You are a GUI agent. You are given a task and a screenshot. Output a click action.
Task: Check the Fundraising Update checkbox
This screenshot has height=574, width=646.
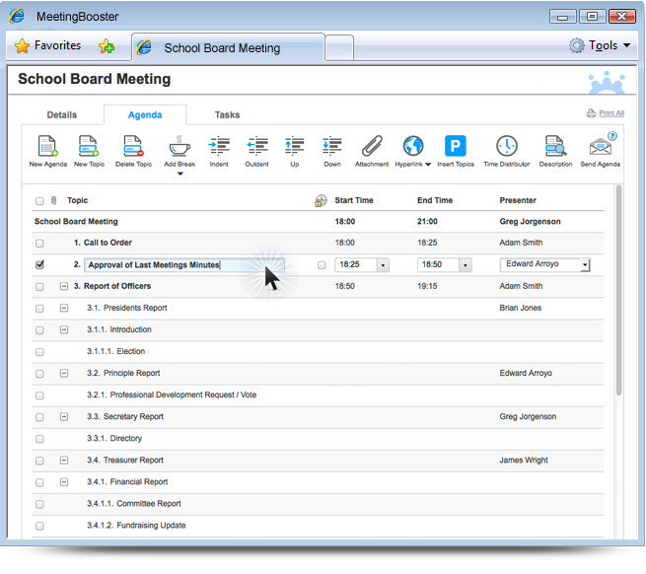pyautogui.click(x=39, y=526)
